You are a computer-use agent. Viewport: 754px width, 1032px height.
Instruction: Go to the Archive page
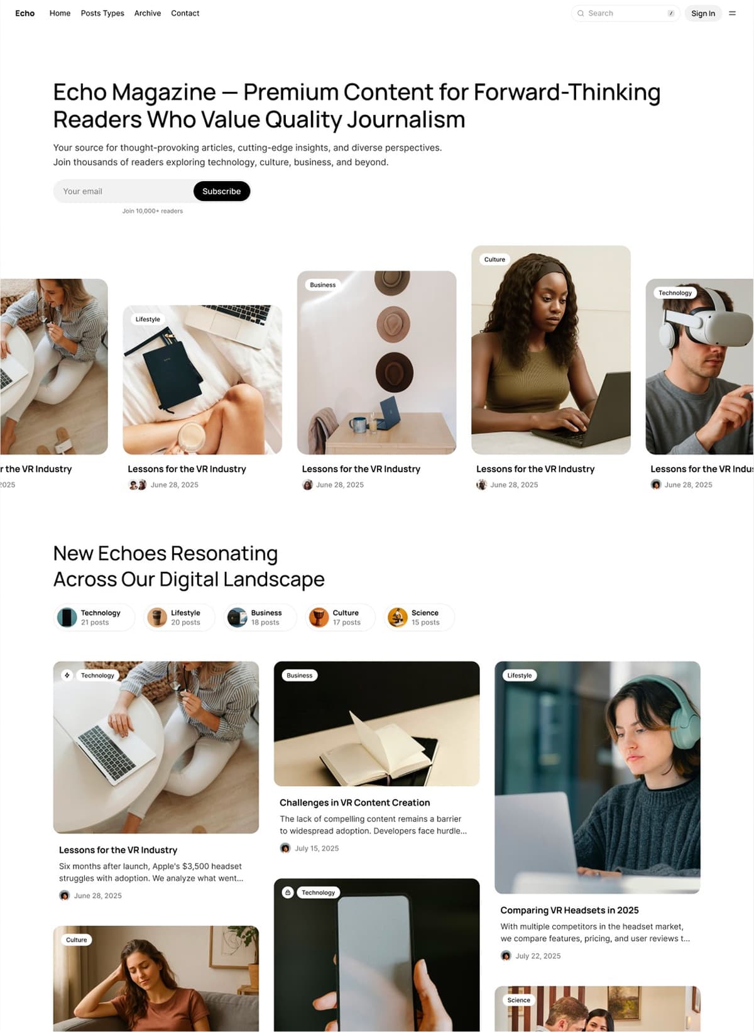click(148, 13)
